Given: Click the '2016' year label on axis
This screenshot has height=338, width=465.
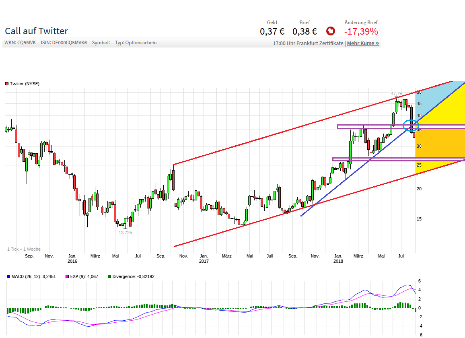Looking at the screenshot, I should [x=72, y=261].
